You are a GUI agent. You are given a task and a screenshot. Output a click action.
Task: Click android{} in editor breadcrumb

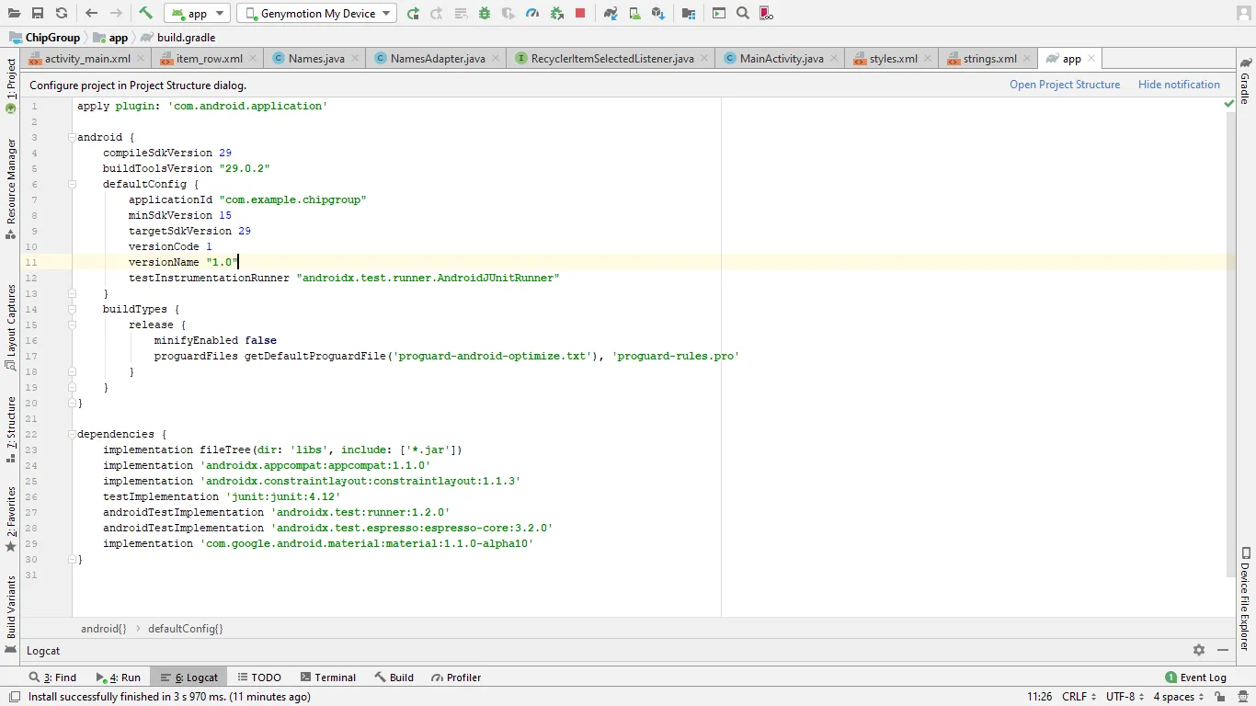tap(104, 629)
